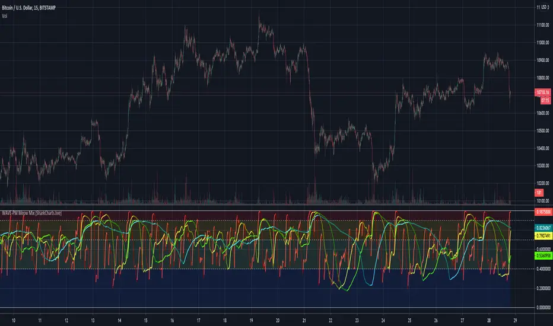Image resolution: width=553 pixels, height=326 pixels.
Task: Click the 10400.00 price axis label
Action: pos(543,148)
